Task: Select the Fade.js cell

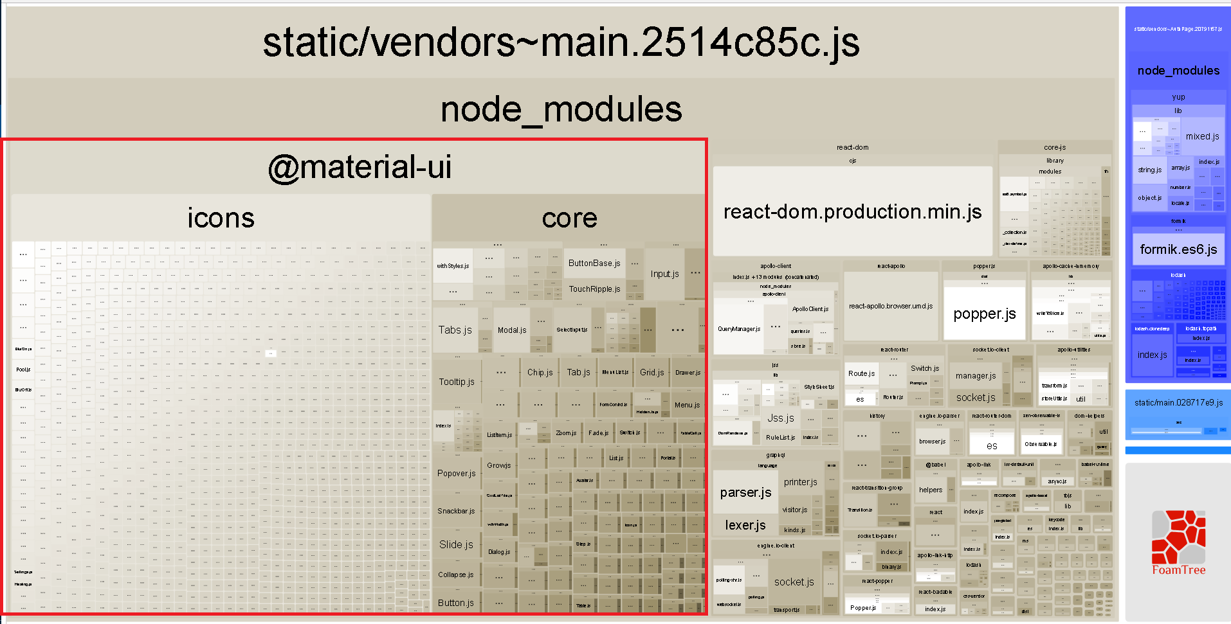Action: [598, 433]
